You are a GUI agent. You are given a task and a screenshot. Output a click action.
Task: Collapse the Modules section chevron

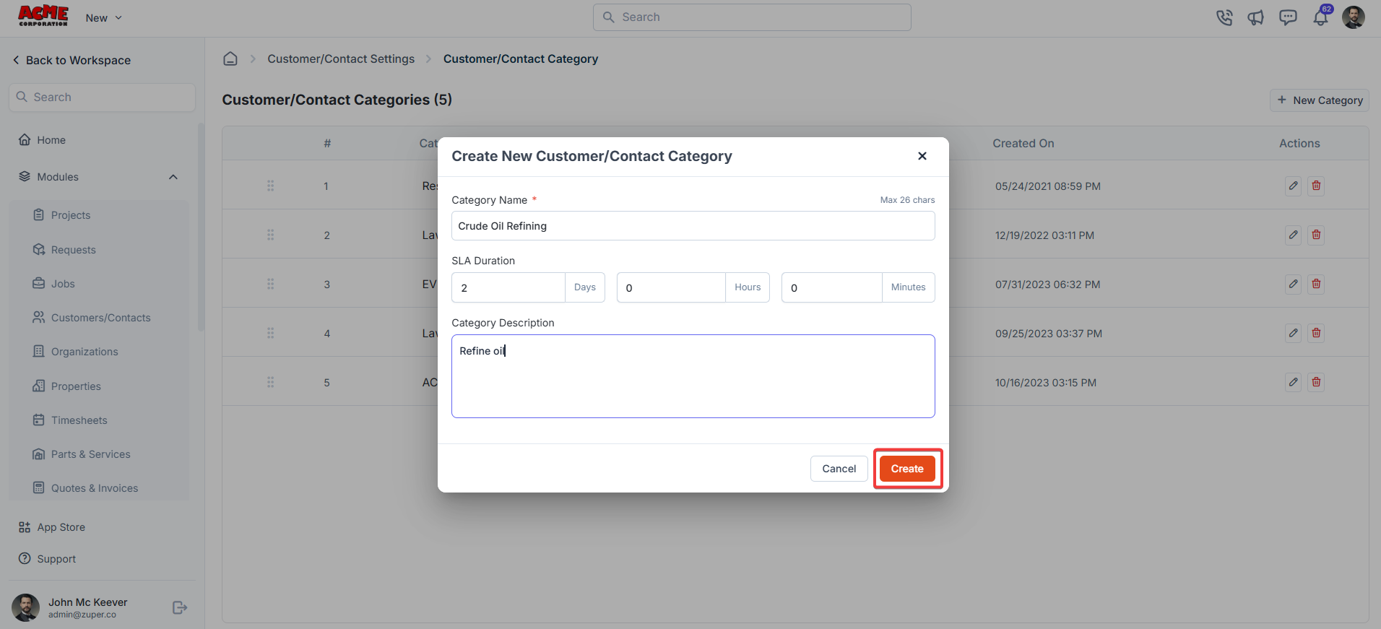pos(173,177)
